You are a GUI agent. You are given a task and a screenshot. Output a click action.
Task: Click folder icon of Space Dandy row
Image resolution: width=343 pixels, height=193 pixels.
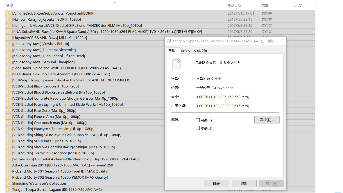8,32
